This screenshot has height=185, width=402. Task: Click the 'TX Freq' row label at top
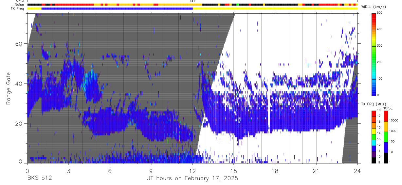[18, 8]
